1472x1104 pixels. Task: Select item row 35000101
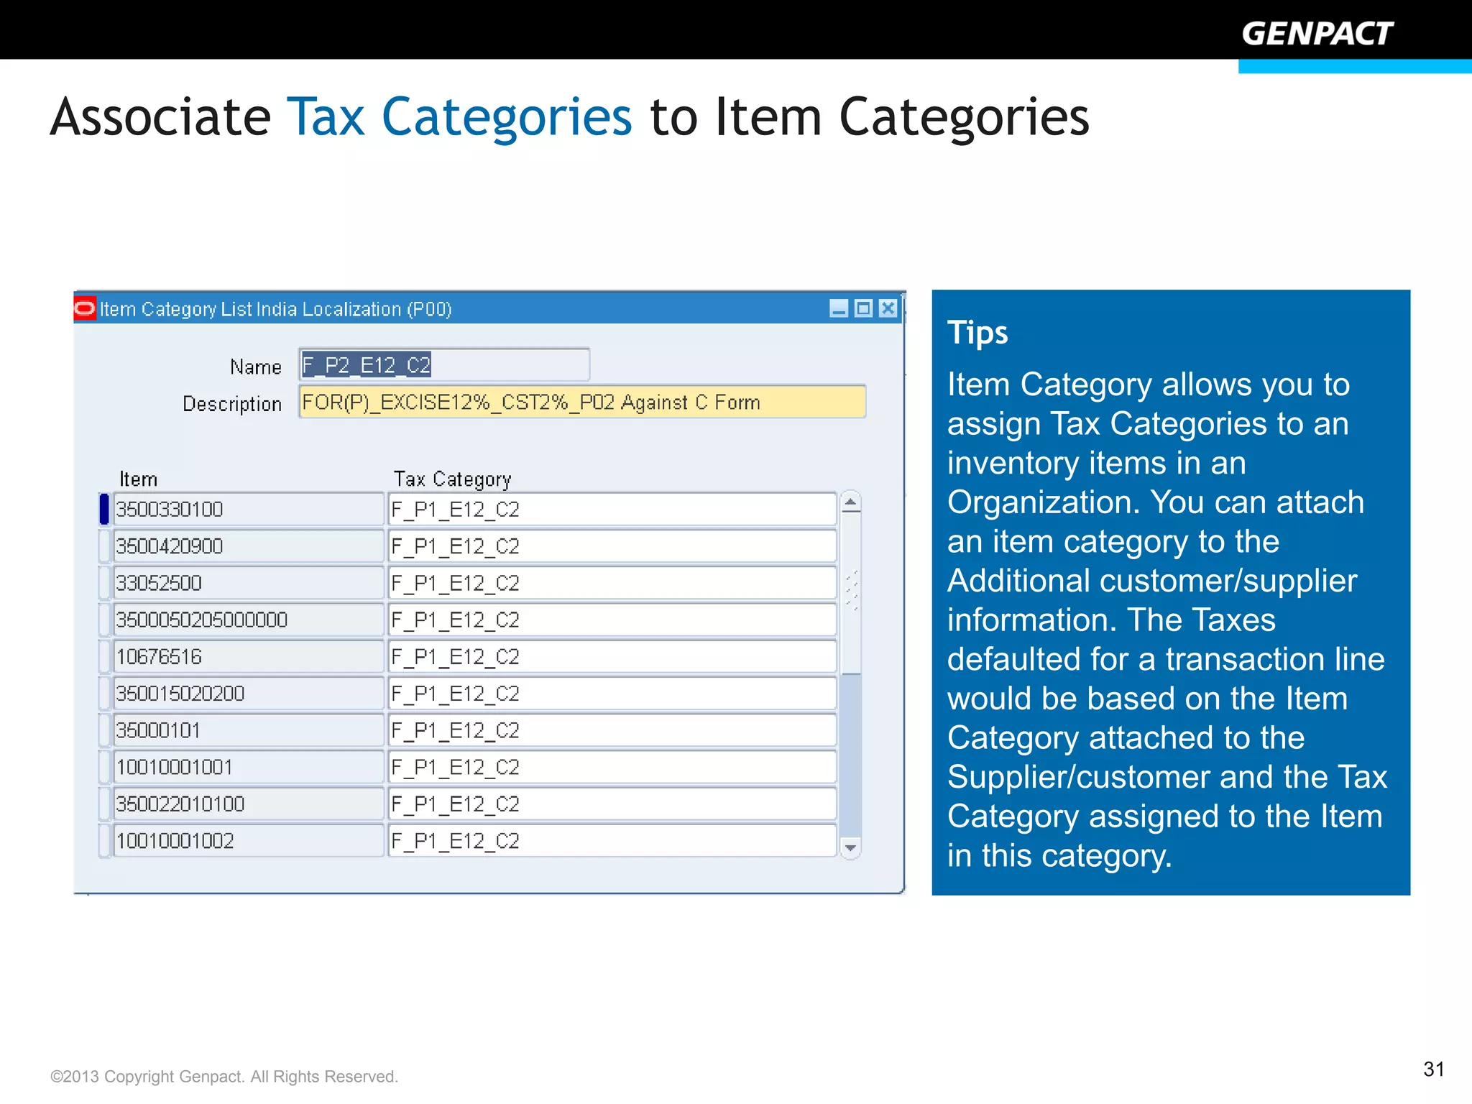[249, 730]
